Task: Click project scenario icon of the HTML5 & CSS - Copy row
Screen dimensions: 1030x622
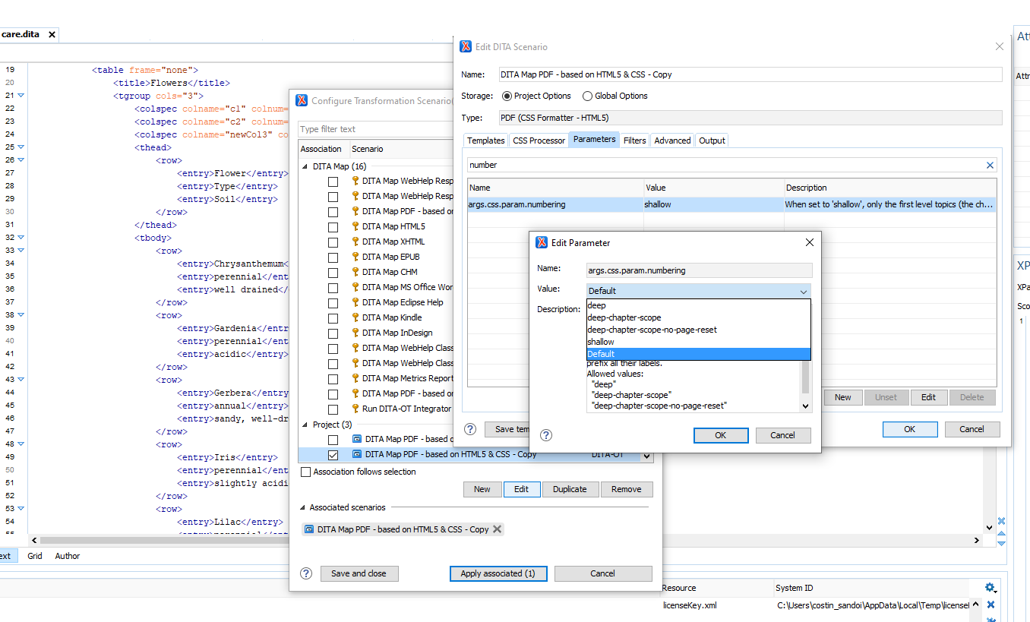Action: pyautogui.click(x=357, y=454)
